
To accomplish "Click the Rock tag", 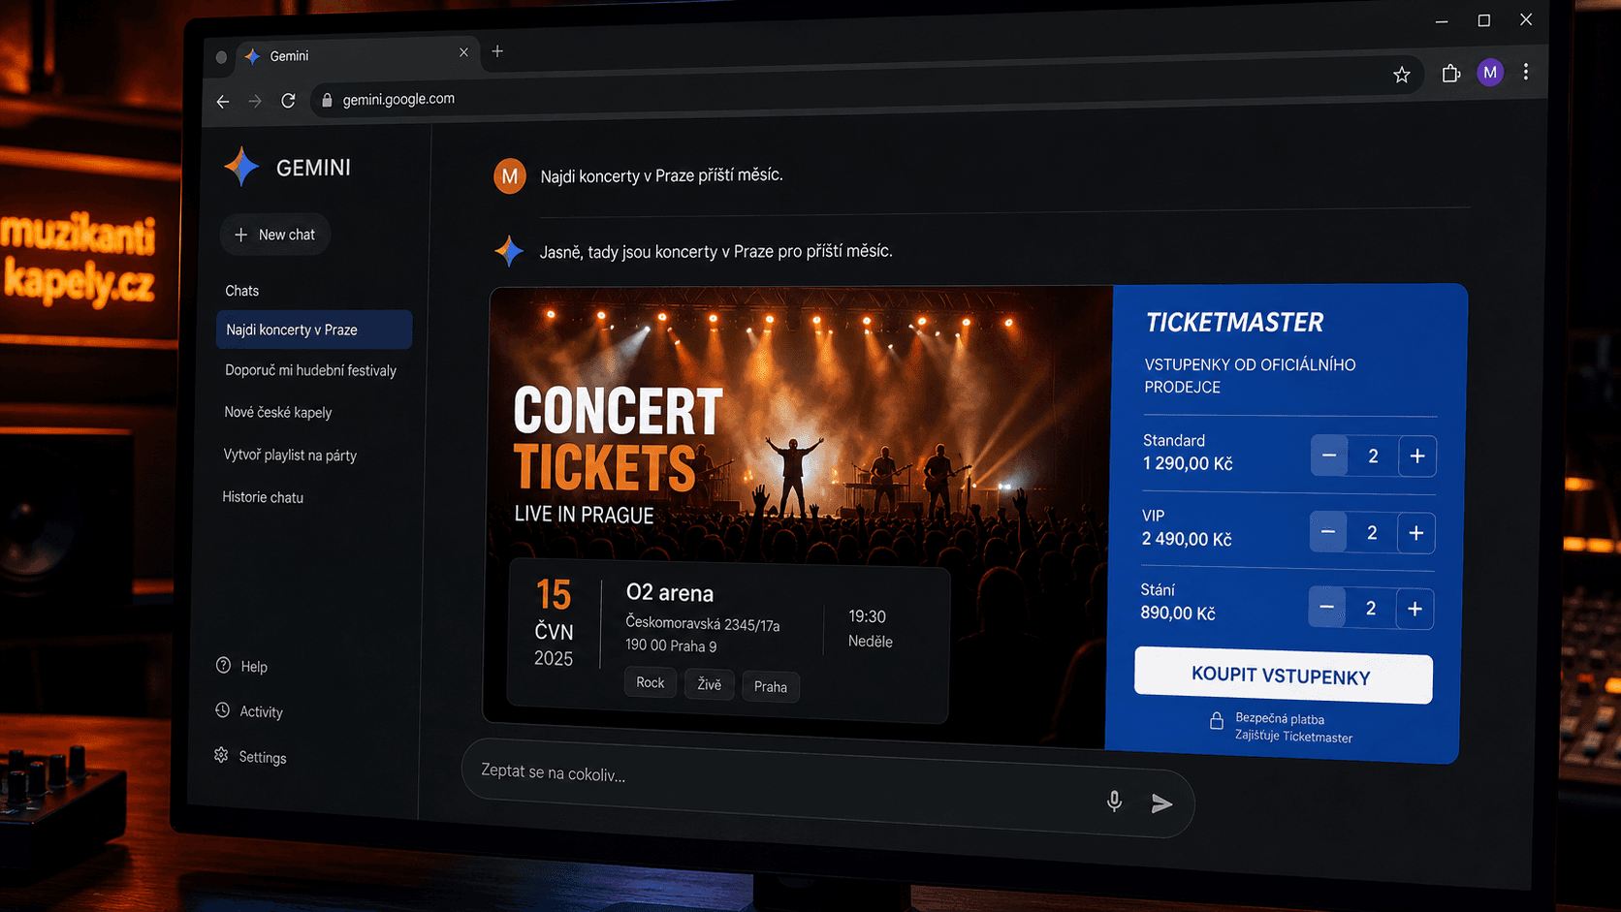I will point(651,683).
